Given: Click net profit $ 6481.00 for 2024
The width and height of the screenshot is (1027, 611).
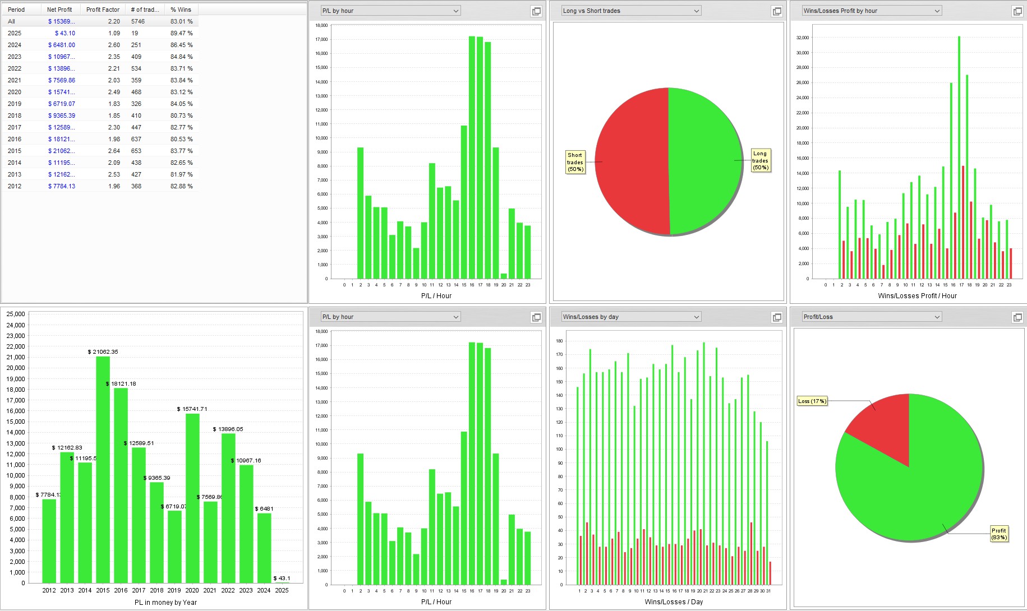Looking at the screenshot, I should (62, 45).
